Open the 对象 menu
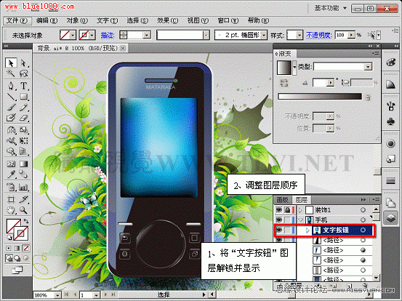The width and height of the screenshot is (402, 301). [x=77, y=20]
